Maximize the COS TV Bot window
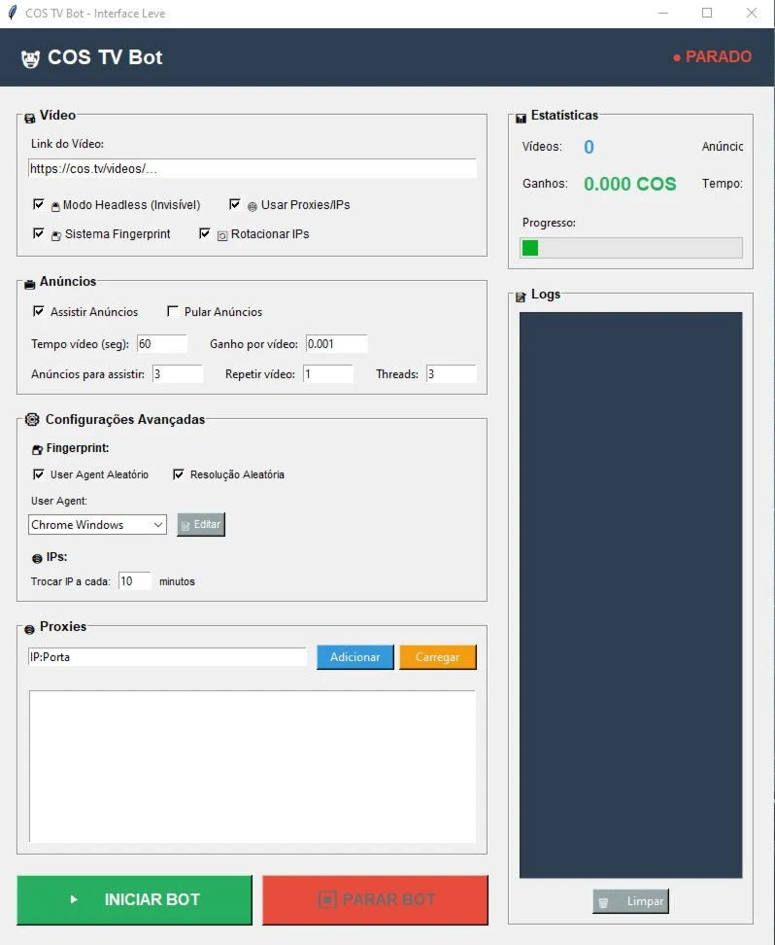Image resolution: width=775 pixels, height=945 pixels. click(707, 13)
